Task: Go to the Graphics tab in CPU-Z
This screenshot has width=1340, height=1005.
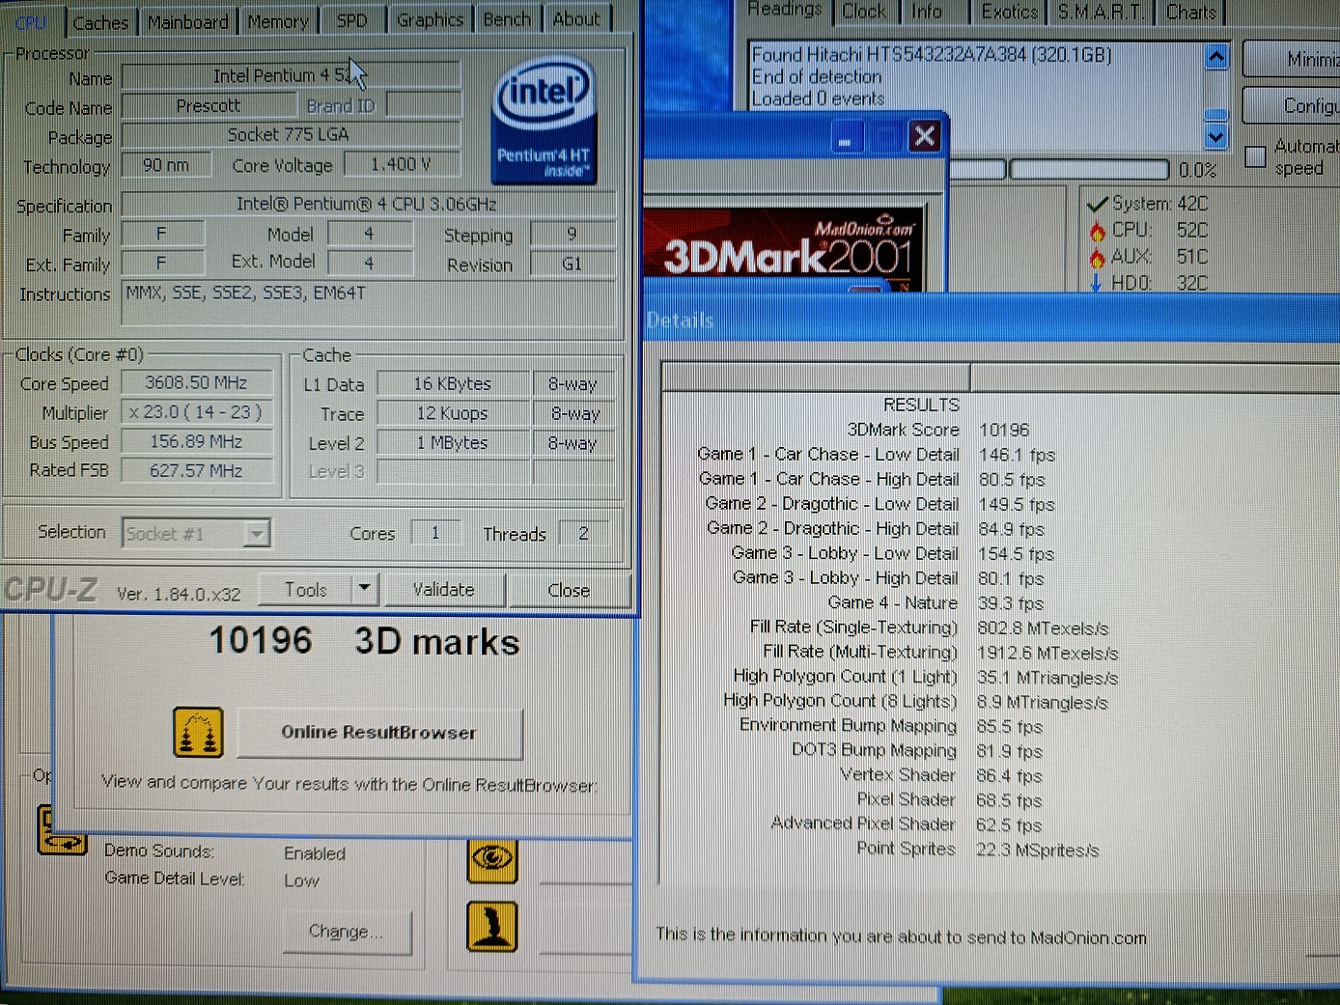Action: 430,20
